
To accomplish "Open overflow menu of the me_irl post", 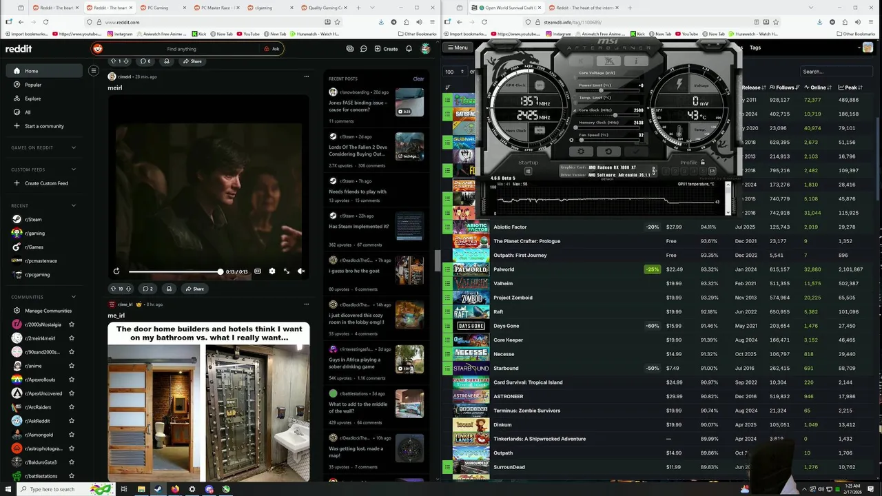I will (x=307, y=304).
